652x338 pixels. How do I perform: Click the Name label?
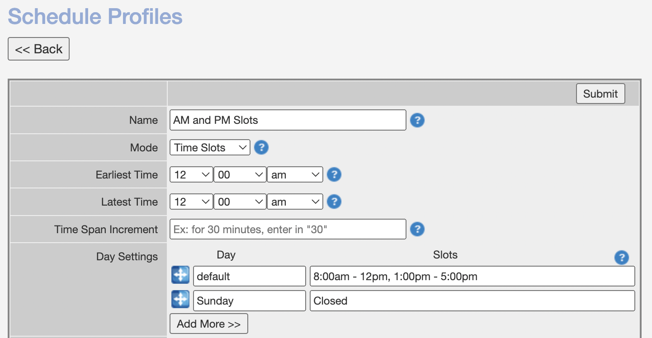tap(143, 120)
